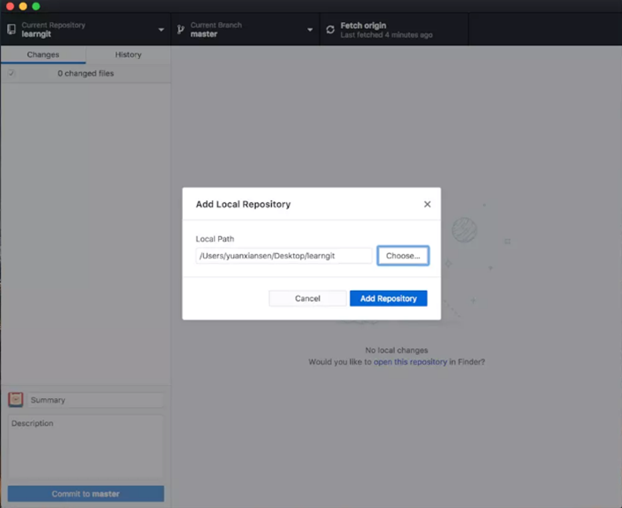Screen dimensions: 622x508
Task: Click the Fetch origin button text
Action: click(x=363, y=25)
